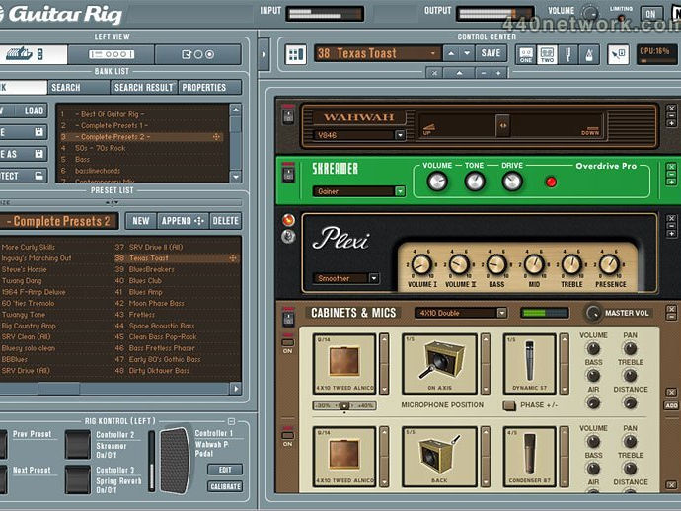Open the Plexi Smoother preset dropdown
Screen dimensions: 681x511
point(374,278)
